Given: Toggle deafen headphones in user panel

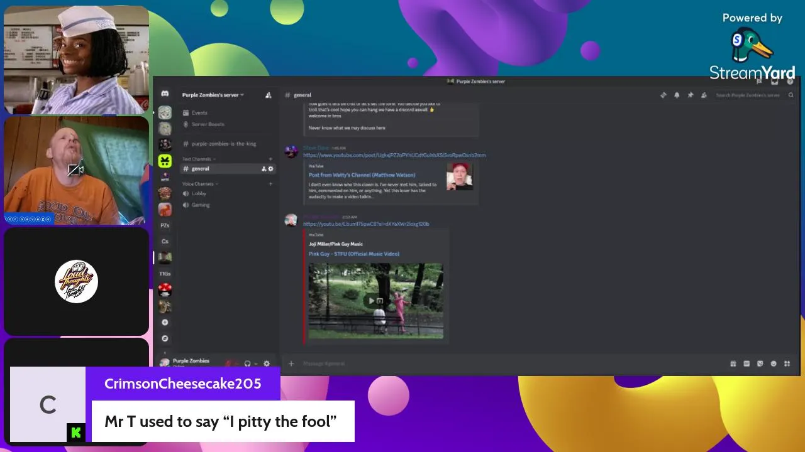Looking at the screenshot, I should click(247, 363).
